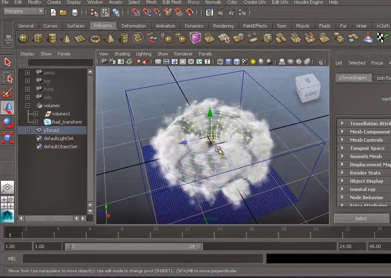Click the MEL command line input
Image resolution: width=391 pixels, height=278 pixels.
tap(143, 259)
